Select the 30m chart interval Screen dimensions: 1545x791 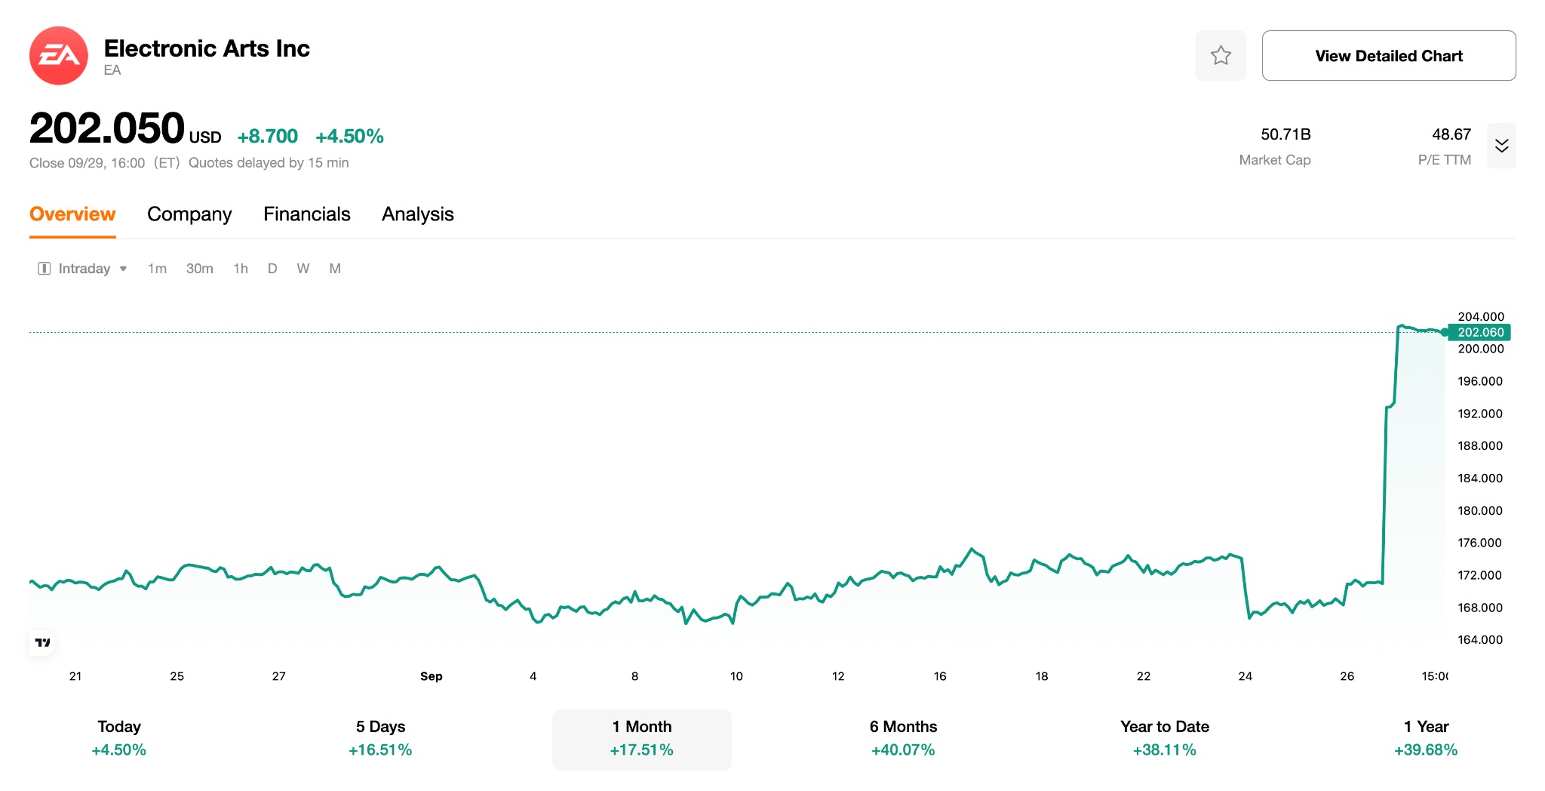pos(200,269)
